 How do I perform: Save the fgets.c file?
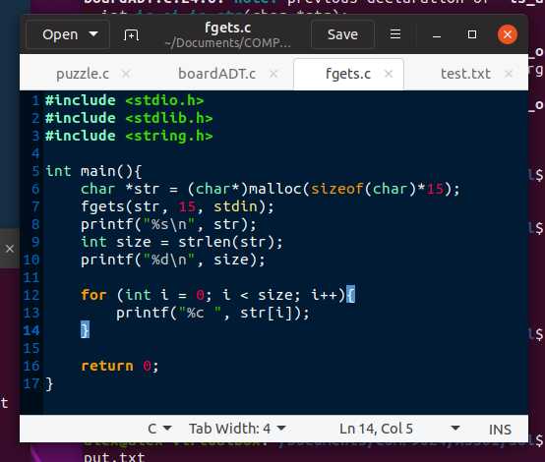pyautogui.click(x=342, y=34)
